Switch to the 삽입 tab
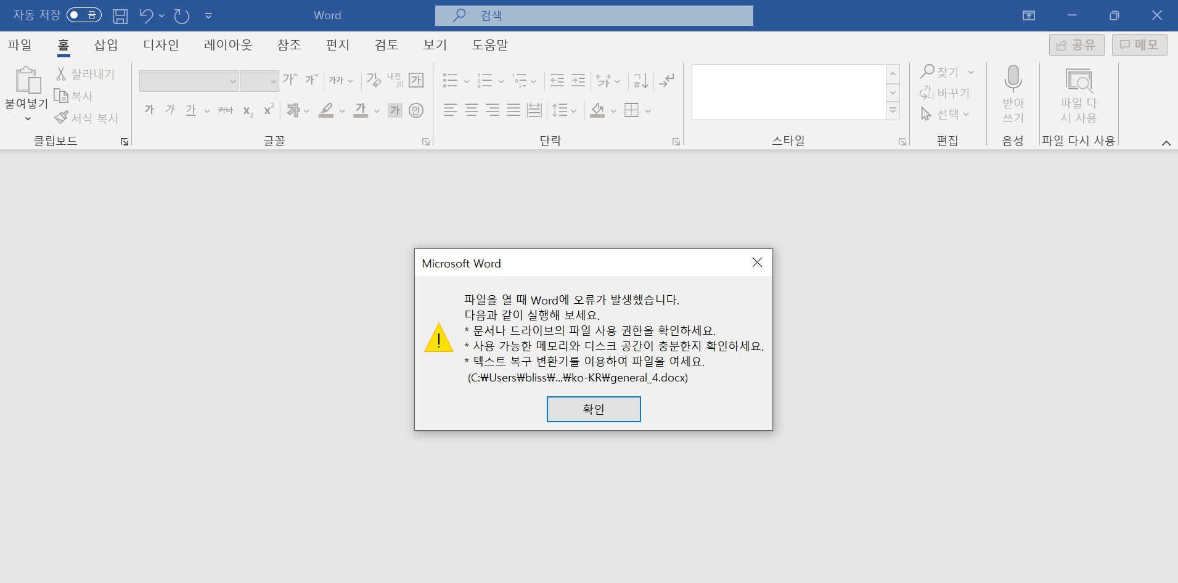Viewport: 1178px width, 583px height. [105, 45]
